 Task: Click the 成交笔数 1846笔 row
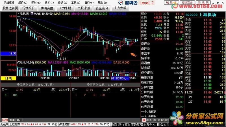(162, 73)
